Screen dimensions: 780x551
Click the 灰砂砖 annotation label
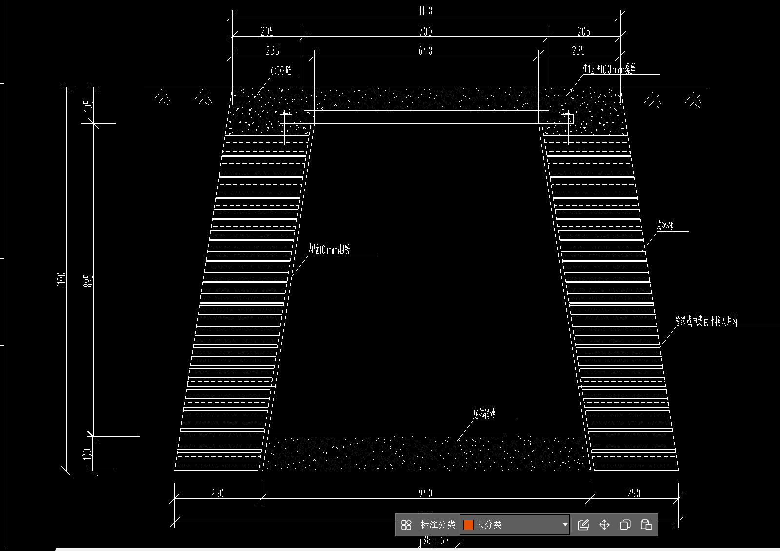(665, 226)
